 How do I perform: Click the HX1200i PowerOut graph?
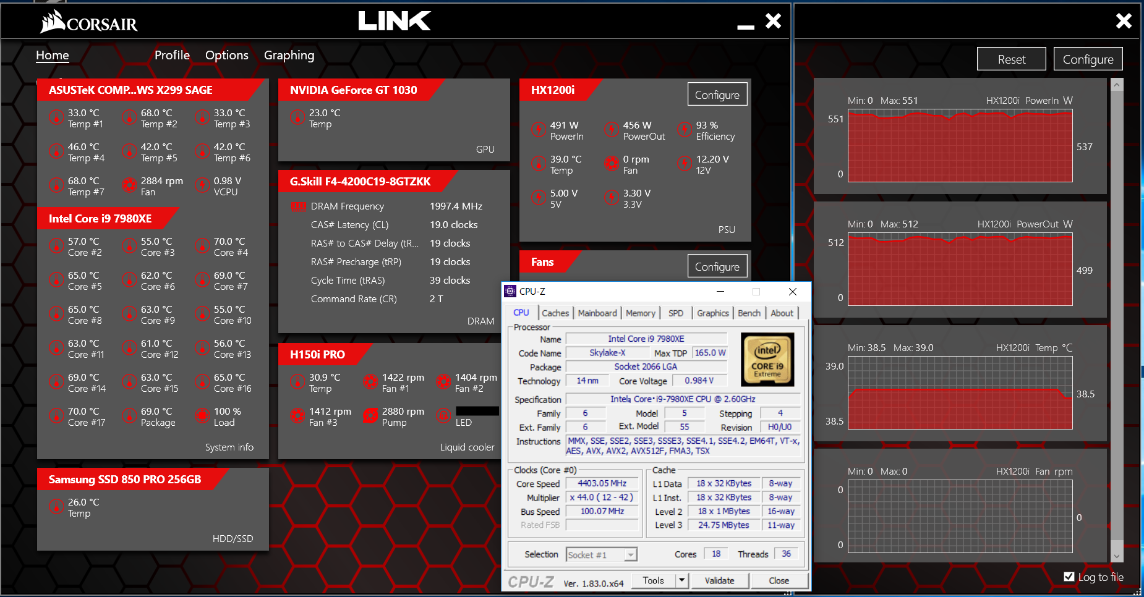coord(960,269)
